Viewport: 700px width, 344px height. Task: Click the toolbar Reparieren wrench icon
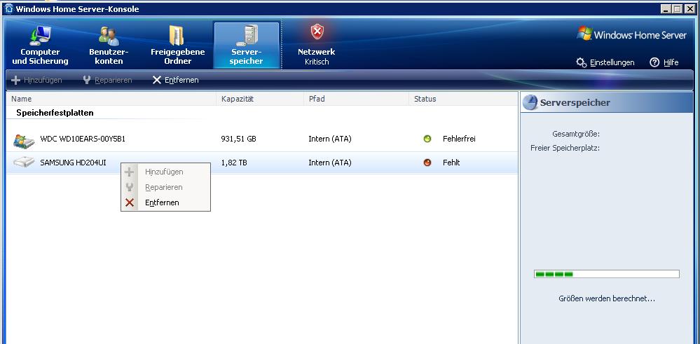87,81
